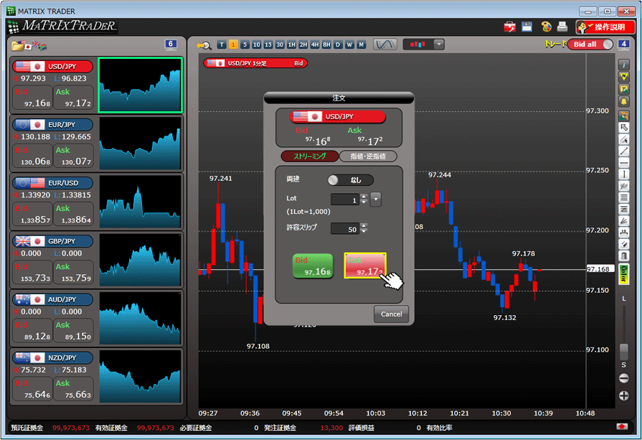This screenshot has width=642, height=440.
Task: Click the minus zoom out icon
Action: click(x=623, y=378)
